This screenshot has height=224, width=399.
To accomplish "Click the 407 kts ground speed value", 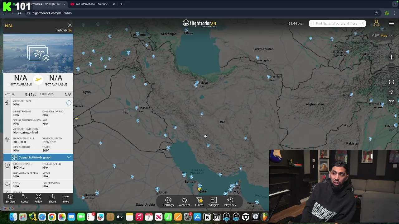I will click(19, 168).
